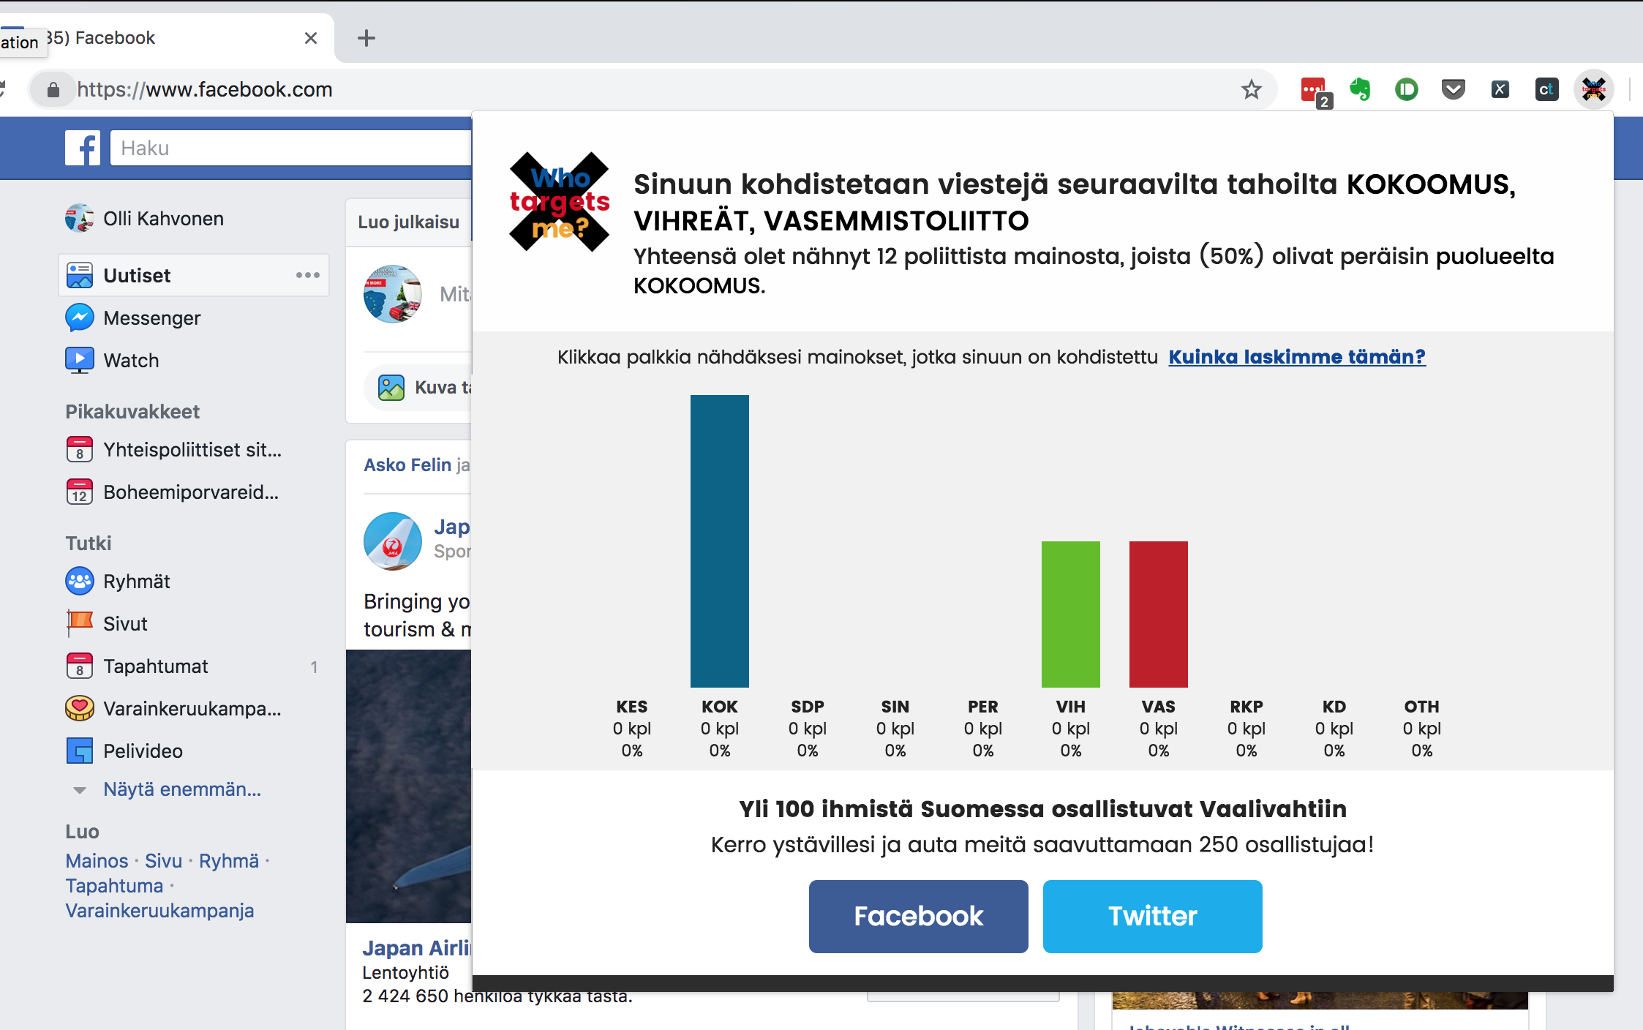Open Asko Felin's profile link
Screen dimensions: 1643x1030
(x=407, y=465)
